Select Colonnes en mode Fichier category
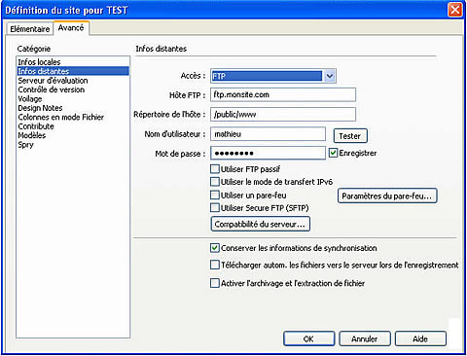 coord(73,117)
